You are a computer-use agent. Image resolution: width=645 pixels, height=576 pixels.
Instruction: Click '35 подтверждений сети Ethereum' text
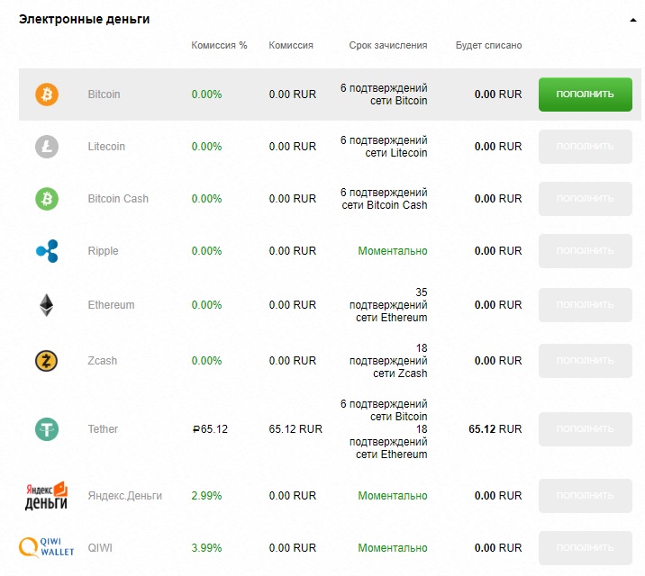point(388,305)
